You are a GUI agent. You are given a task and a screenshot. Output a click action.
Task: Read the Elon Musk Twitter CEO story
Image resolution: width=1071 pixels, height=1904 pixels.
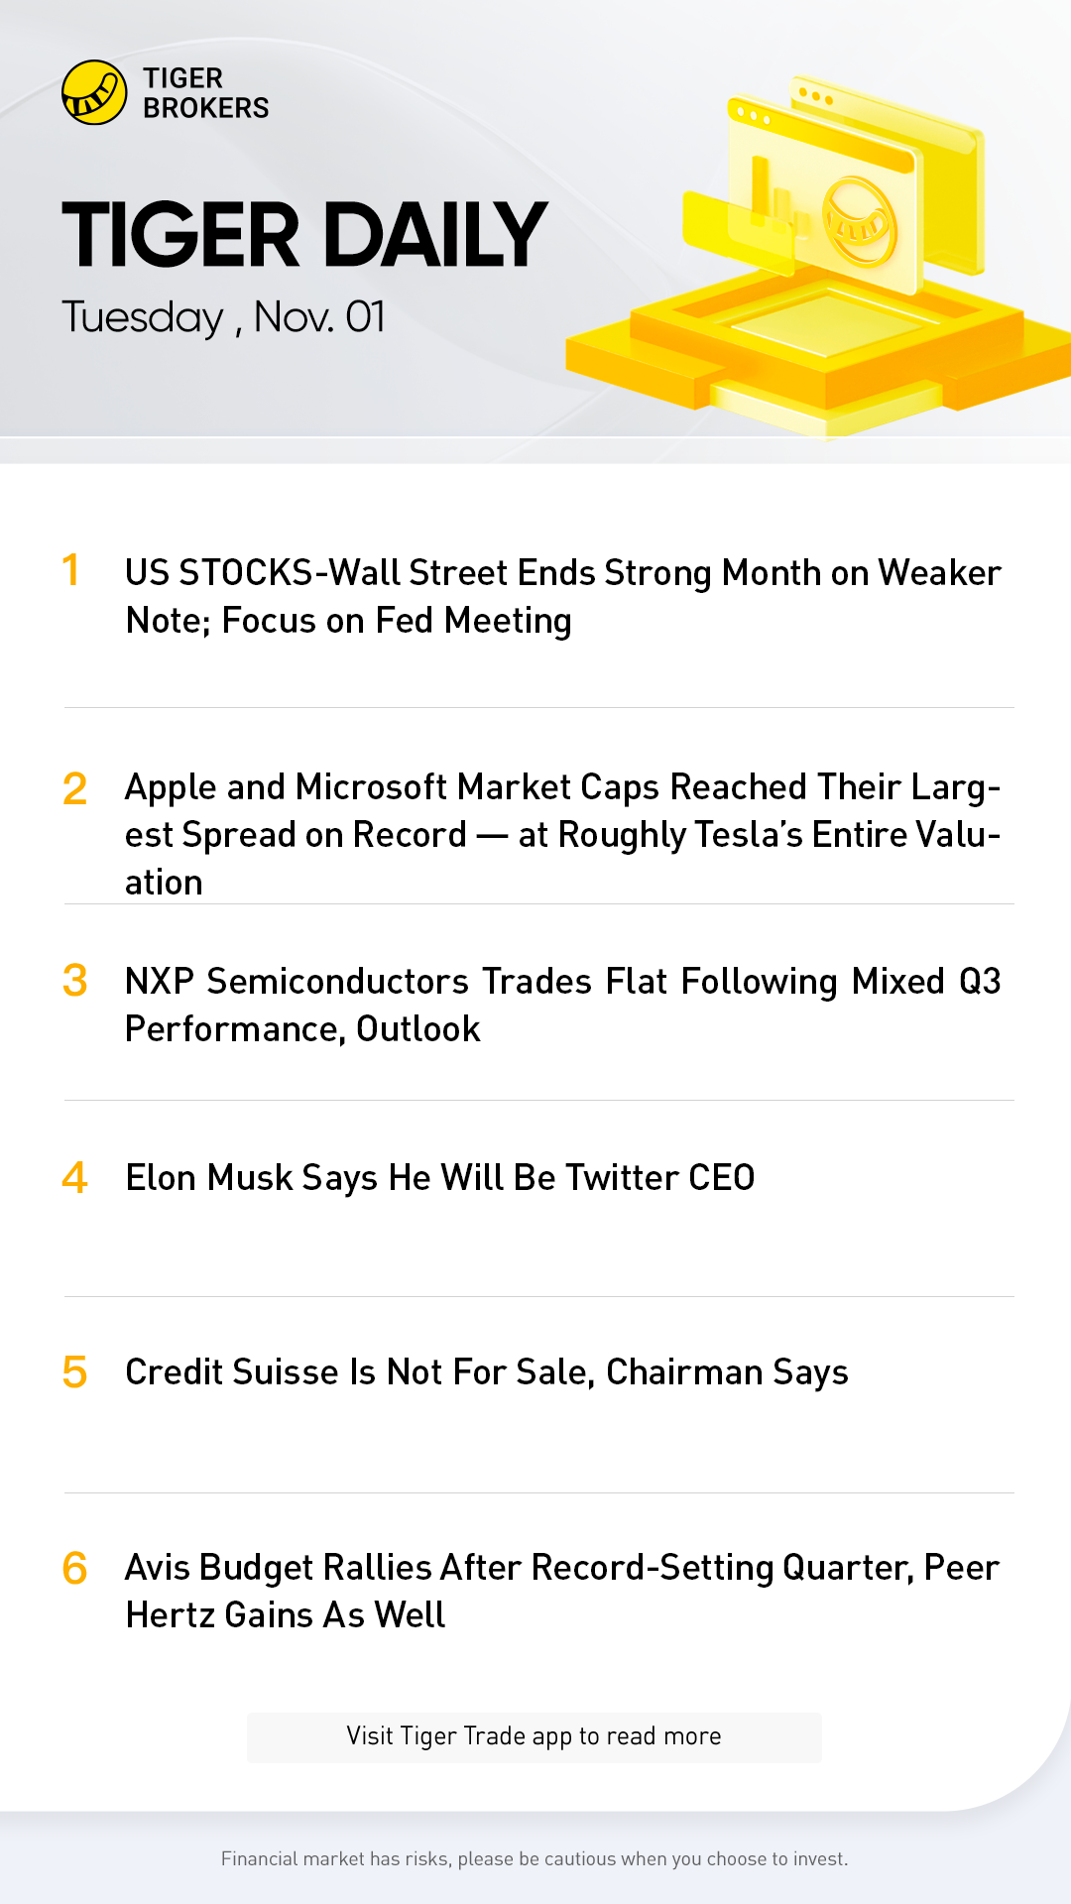point(440,1178)
